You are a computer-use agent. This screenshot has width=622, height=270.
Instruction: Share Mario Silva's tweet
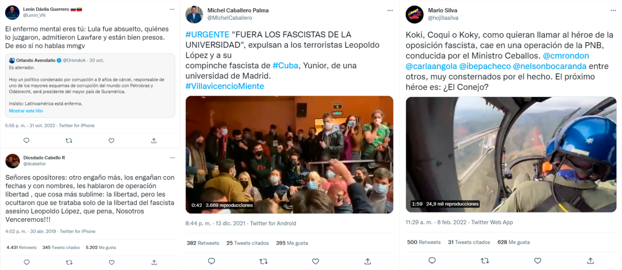point(587,260)
